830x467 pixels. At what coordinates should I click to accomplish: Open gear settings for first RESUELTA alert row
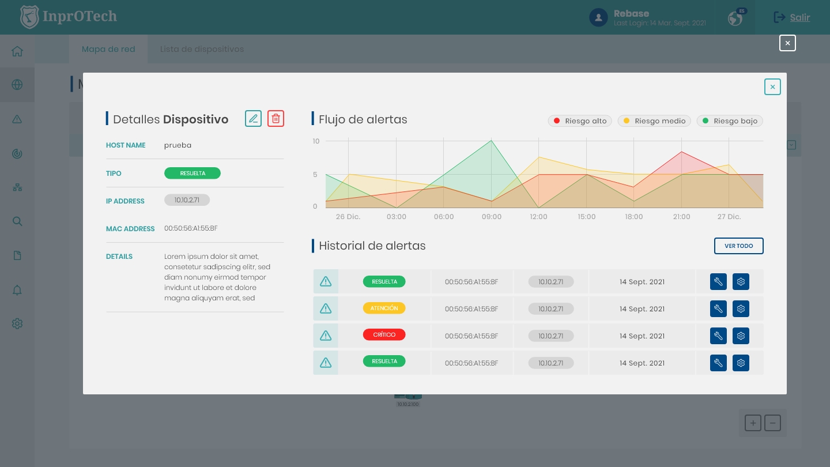741,282
